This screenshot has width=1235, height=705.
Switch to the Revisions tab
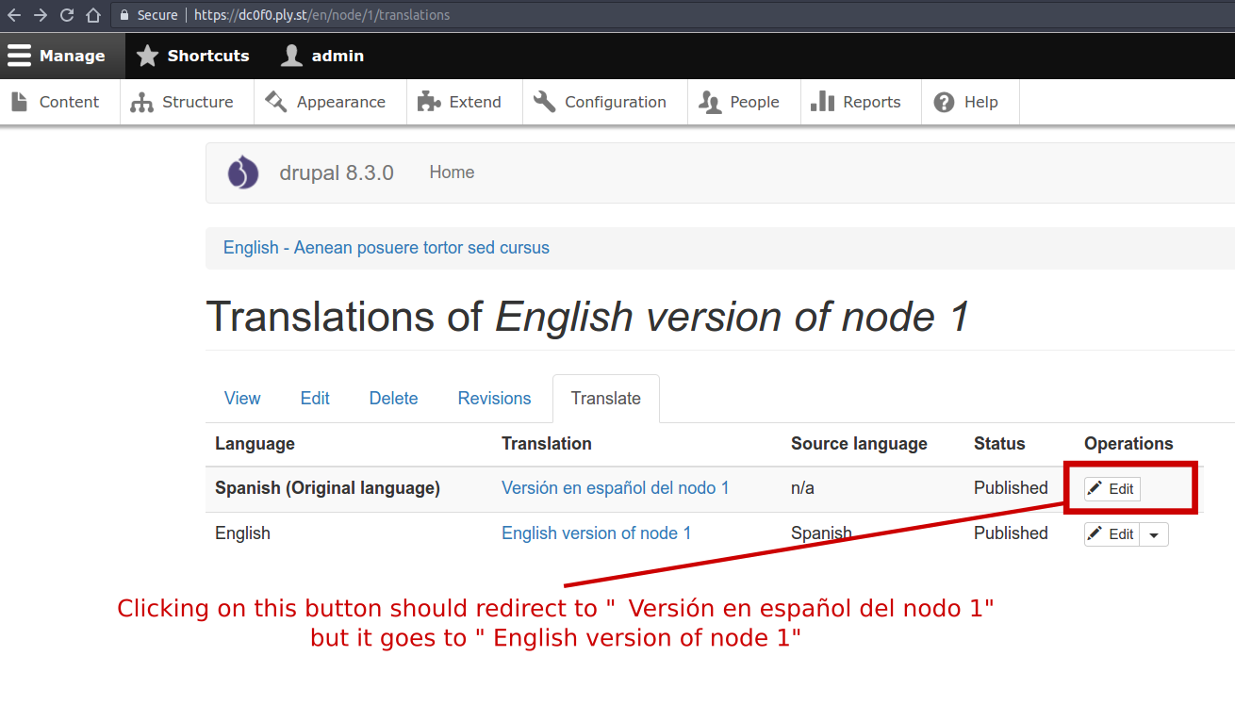494,398
